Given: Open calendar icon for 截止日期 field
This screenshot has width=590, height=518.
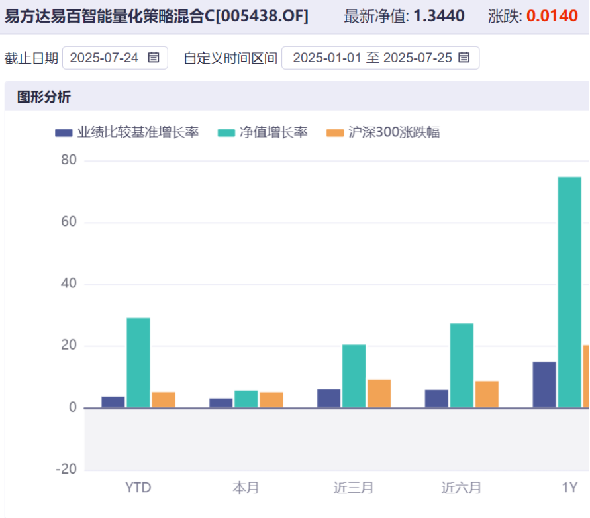Looking at the screenshot, I should (x=154, y=58).
